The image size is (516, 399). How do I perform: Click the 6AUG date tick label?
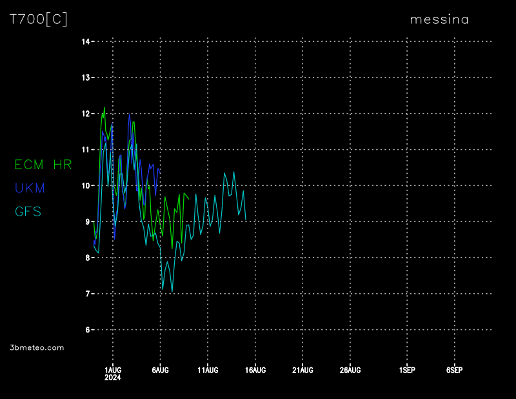click(x=160, y=370)
